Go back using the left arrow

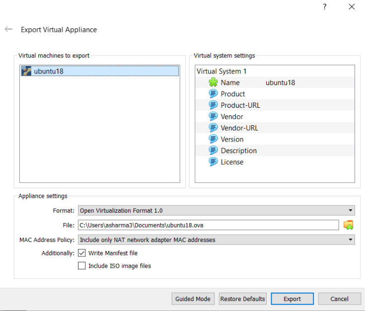(x=8, y=29)
